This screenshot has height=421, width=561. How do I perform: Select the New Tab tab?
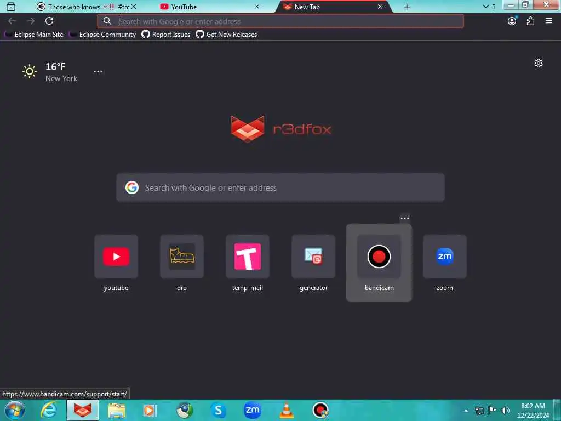pyautogui.click(x=333, y=7)
